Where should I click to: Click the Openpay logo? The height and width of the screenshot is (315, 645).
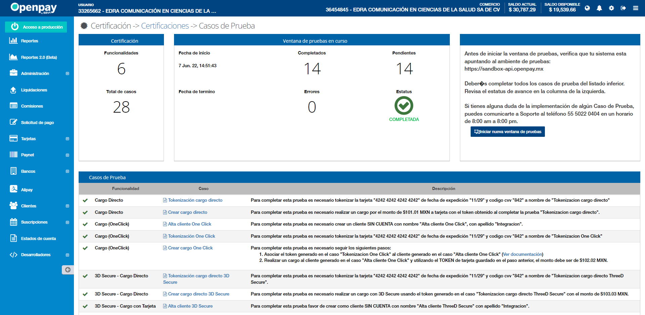tap(34, 8)
